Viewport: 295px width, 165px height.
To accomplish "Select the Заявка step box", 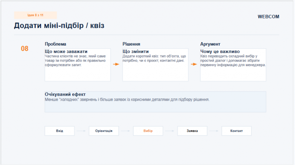I will 192,131.
